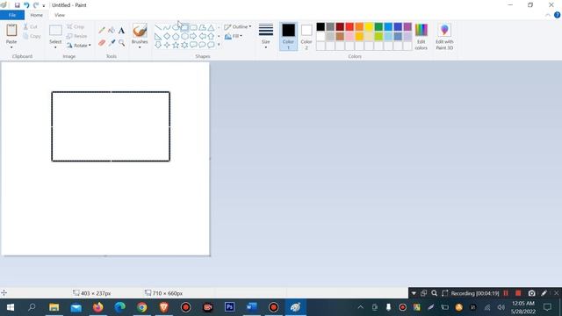Image resolution: width=562 pixels, height=316 pixels.
Task: Click the Brushes tool icon
Action: (x=140, y=31)
